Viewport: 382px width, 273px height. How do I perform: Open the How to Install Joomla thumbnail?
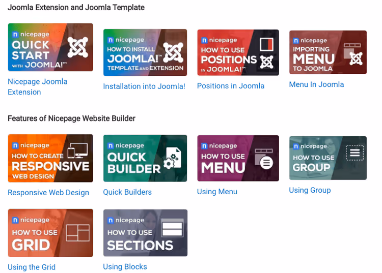[x=145, y=52]
